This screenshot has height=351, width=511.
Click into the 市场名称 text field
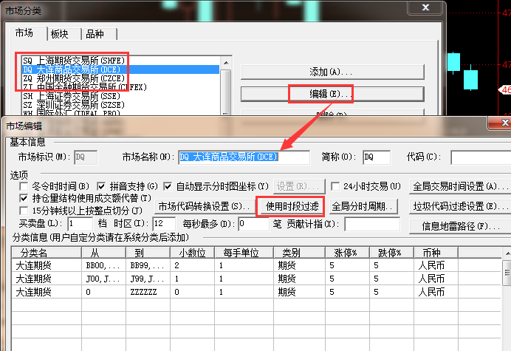tap(244, 157)
